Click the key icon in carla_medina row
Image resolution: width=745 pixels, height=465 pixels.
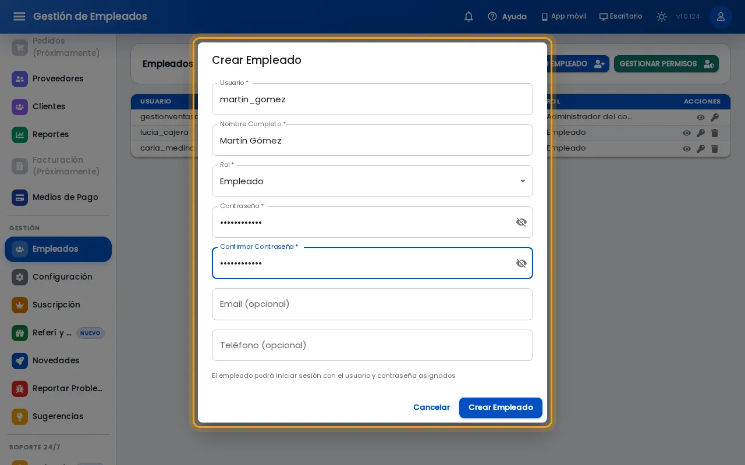click(701, 149)
